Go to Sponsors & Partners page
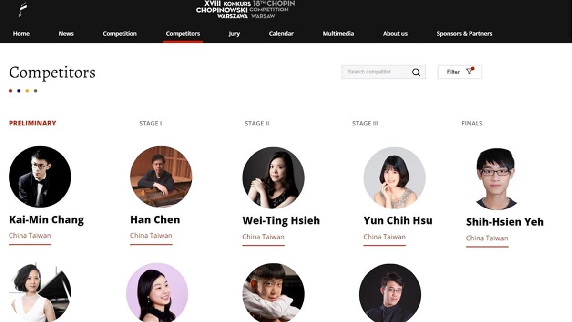Viewport: 572px width, 322px height. point(464,34)
